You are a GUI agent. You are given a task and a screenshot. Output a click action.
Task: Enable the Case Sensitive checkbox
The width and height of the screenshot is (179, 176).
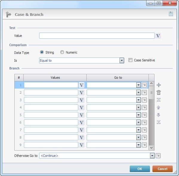(x=130, y=60)
